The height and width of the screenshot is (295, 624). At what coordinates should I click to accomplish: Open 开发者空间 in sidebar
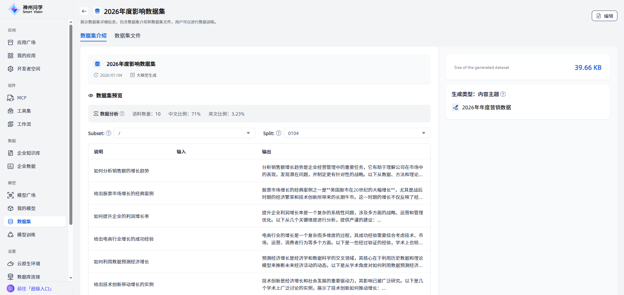coord(28,69)
